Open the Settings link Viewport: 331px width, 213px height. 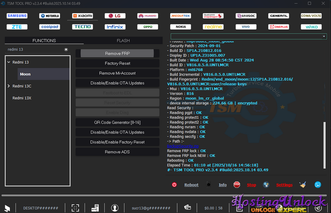pyautogui.click(x=284, y=185)
